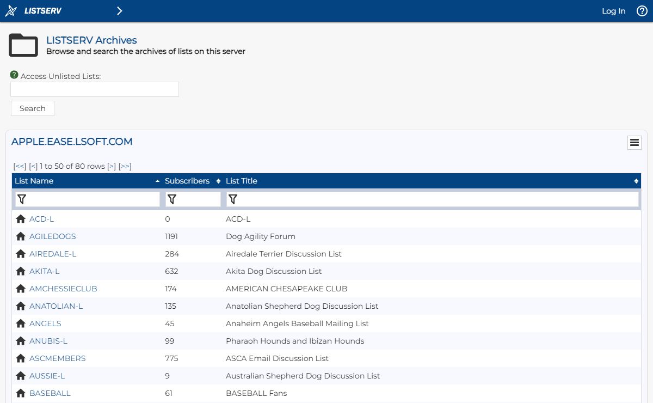This screenshot has width=653, height=403.
Task: Click home icon for AGILEDOGS list
Action: (21, 236)
